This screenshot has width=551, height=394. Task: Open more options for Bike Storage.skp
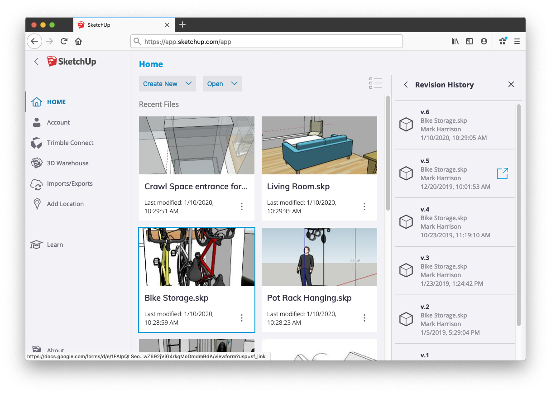(242, 318)
